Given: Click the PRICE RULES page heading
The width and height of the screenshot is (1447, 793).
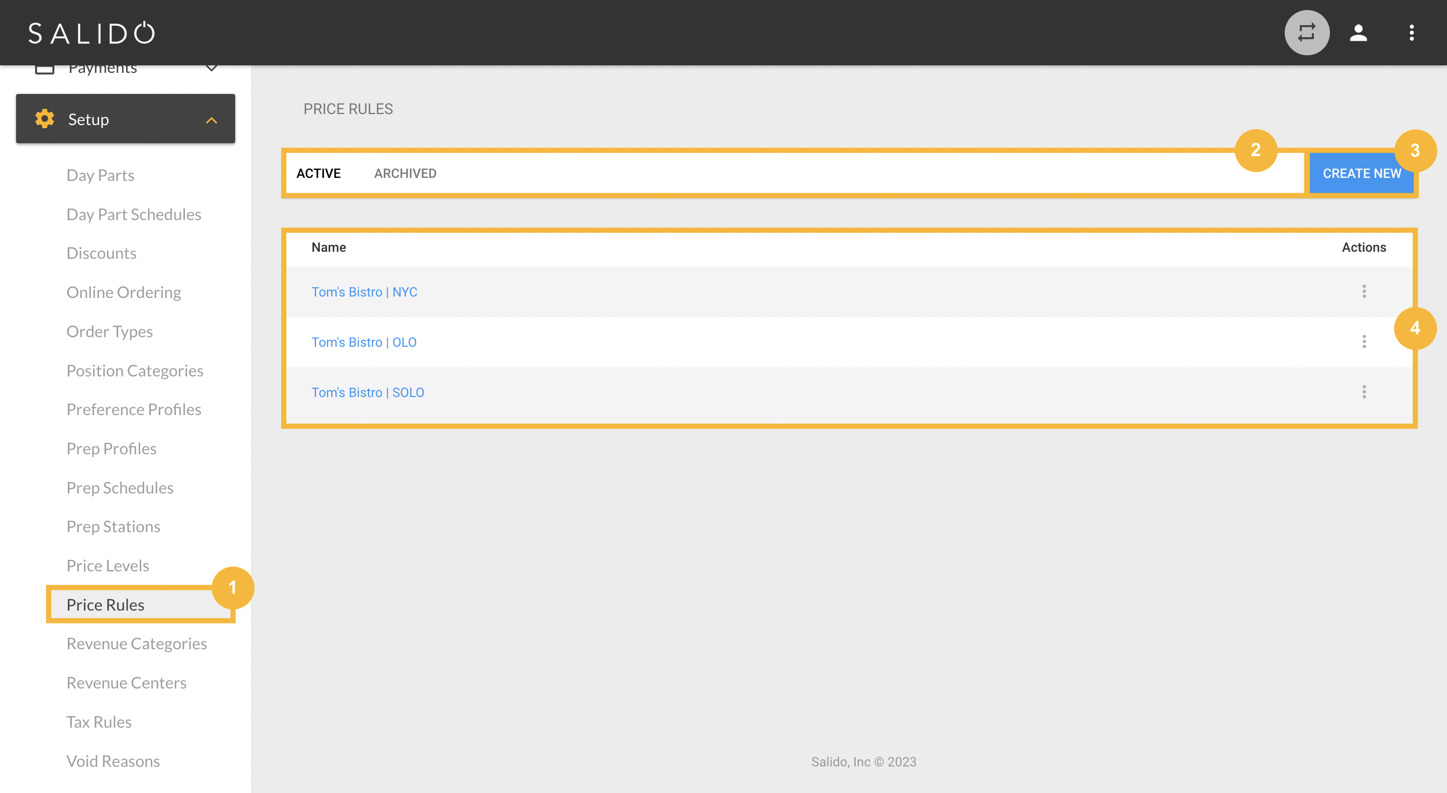Looking at the screenshot, I should pyautogui.click(x=348, y=109).
